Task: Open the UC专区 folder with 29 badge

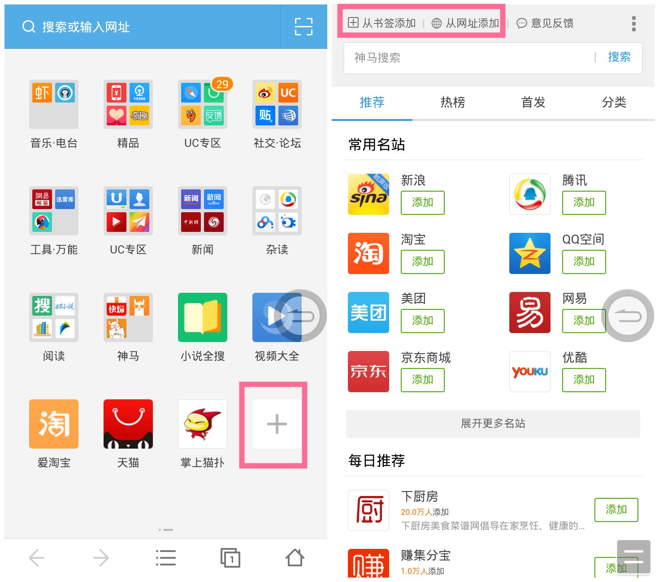Action: [203, 104]
